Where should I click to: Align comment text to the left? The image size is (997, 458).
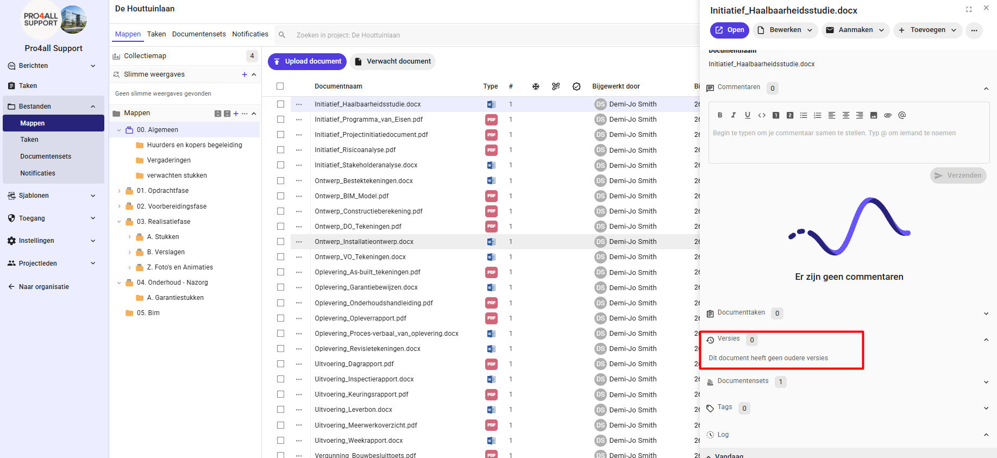pos(832,115)
